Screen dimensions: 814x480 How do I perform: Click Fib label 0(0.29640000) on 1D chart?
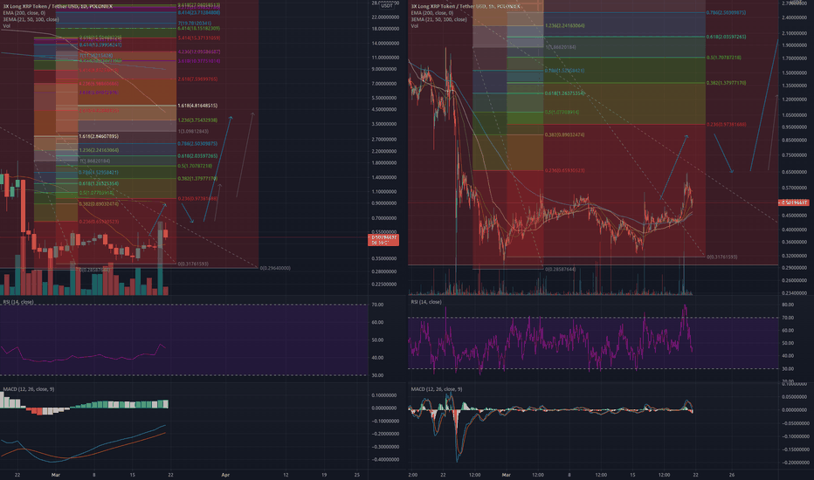point(275,268)
